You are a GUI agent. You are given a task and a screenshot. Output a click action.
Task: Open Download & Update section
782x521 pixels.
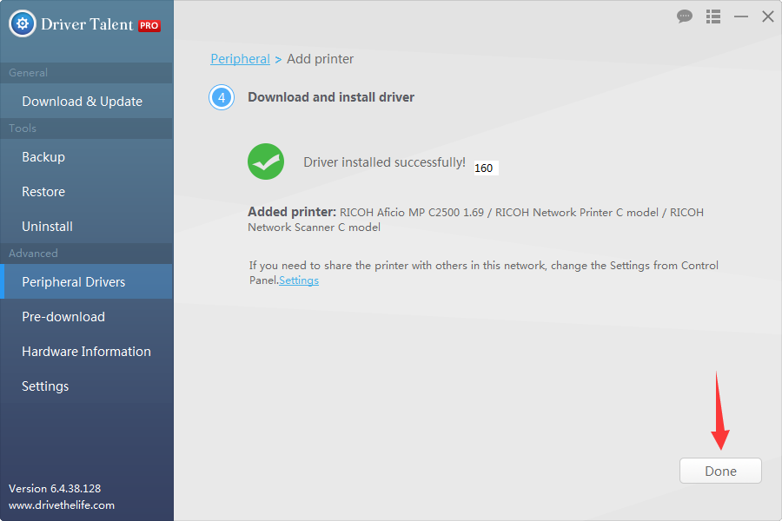click(87, 102)
